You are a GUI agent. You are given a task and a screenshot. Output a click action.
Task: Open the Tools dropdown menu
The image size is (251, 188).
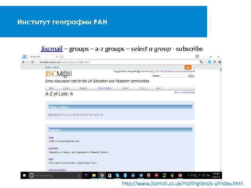point(142,88)
